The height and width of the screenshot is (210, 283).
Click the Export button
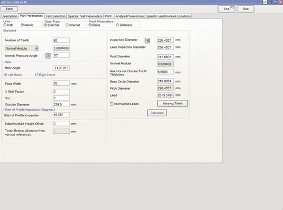click(x=10, y=9)
